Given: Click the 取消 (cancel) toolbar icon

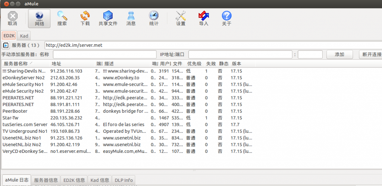Looking at the screenshot, I should pyautogui.click(x=12, y=19).
